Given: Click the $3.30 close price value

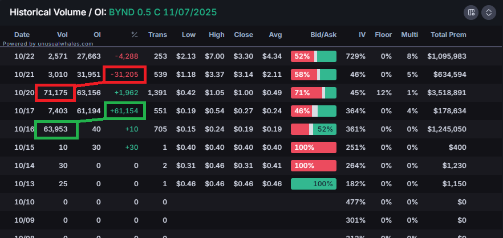Looking at the screenshot, I should coord(244,56).
